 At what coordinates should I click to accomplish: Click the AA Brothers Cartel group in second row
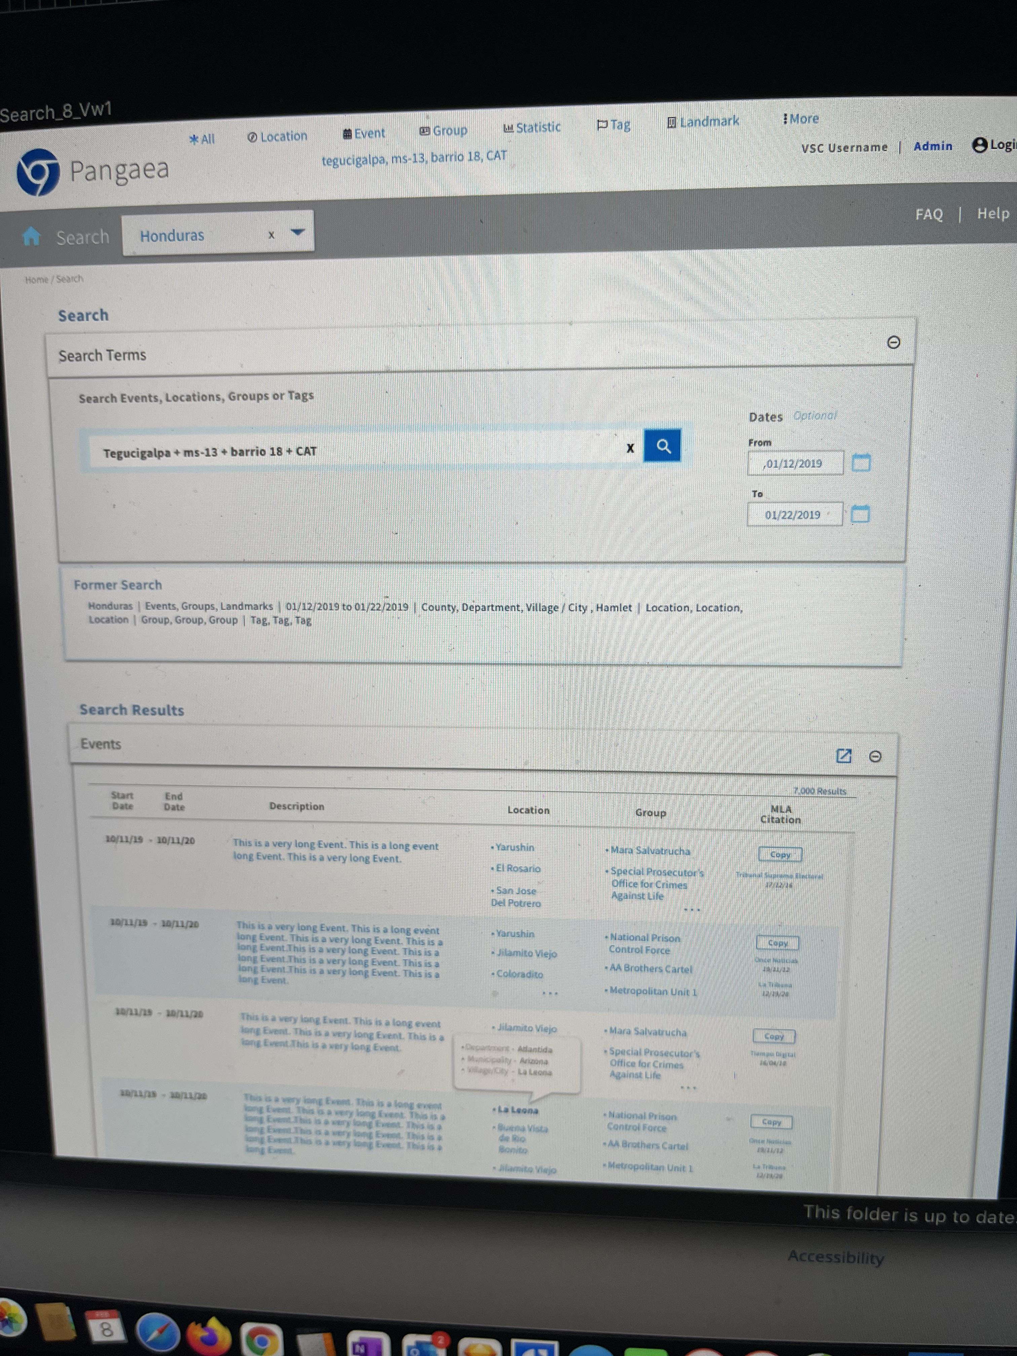[x=649, y=969]
